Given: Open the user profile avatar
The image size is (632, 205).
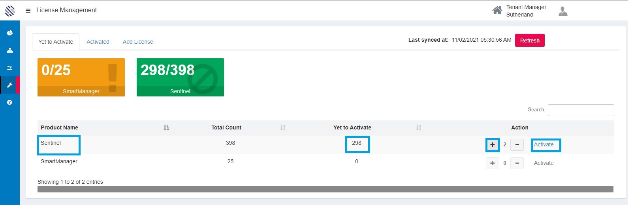Looking at the screenshot, I should pyautogui.click(x=563, y=11).
